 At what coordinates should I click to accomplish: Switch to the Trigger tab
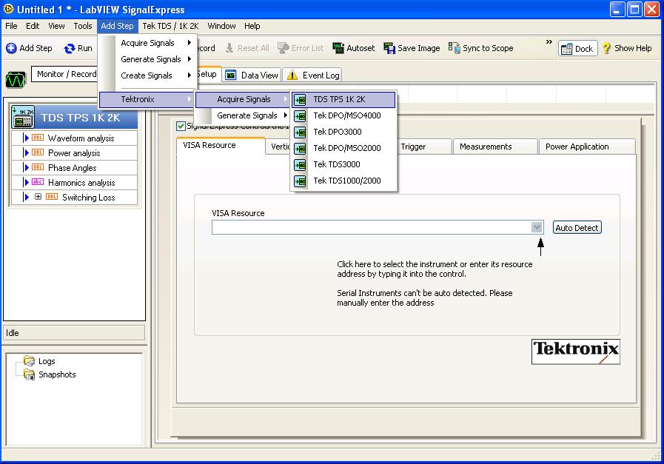424,147
